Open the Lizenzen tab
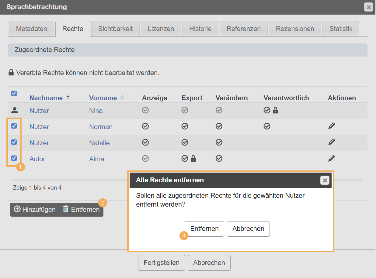This screenshot has height=278, width=376. point(161,29)
